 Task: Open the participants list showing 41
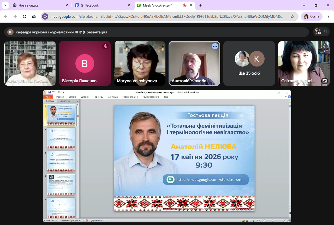pyautogui.click(x=321, y=32)
